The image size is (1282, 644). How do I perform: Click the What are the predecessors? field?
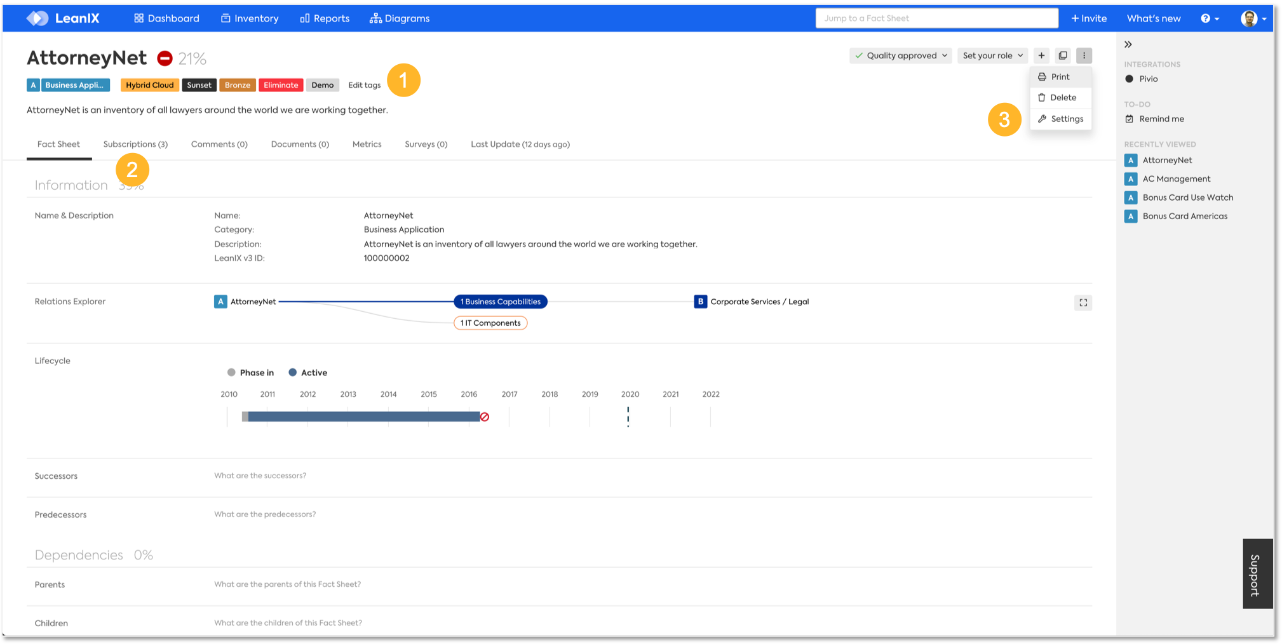[x=265, y=514]
